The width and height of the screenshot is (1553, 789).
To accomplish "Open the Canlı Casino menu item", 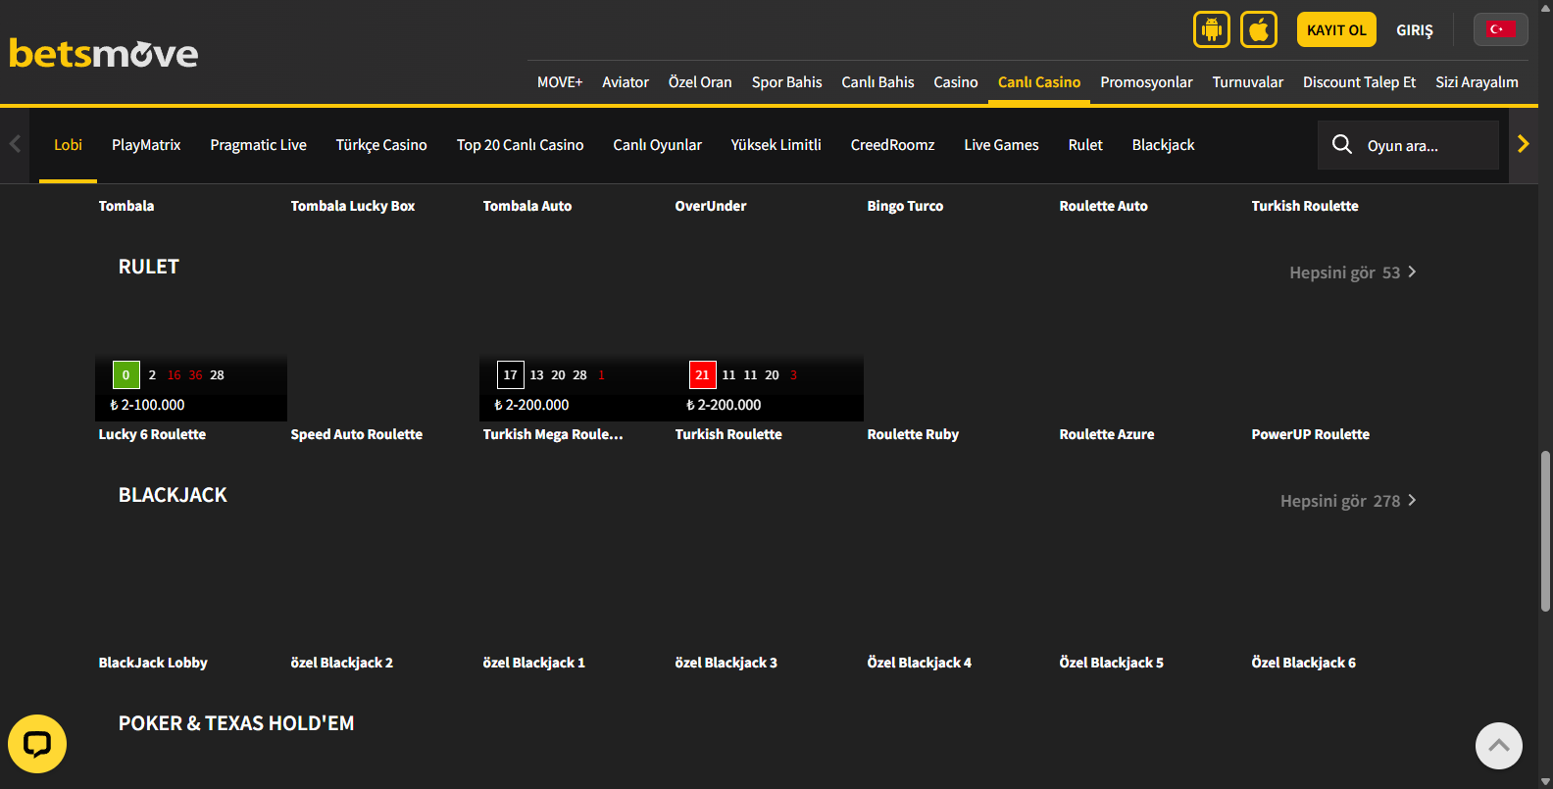I will pos(1038,82).
